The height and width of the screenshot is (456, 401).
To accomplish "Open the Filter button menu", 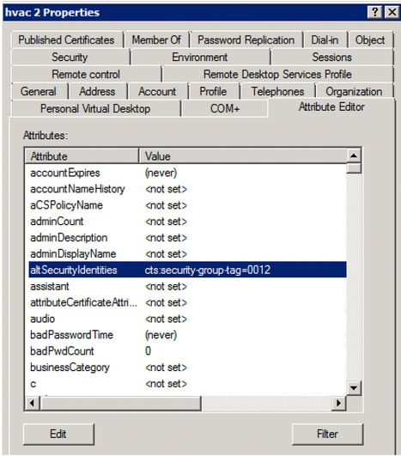I will 327,435.
